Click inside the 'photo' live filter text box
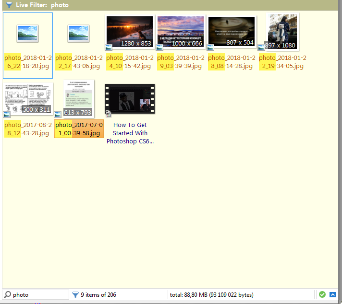This screenshot has height=304, width=342. click(39, 295)
